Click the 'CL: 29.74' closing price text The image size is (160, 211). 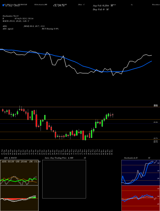point(59,6)
